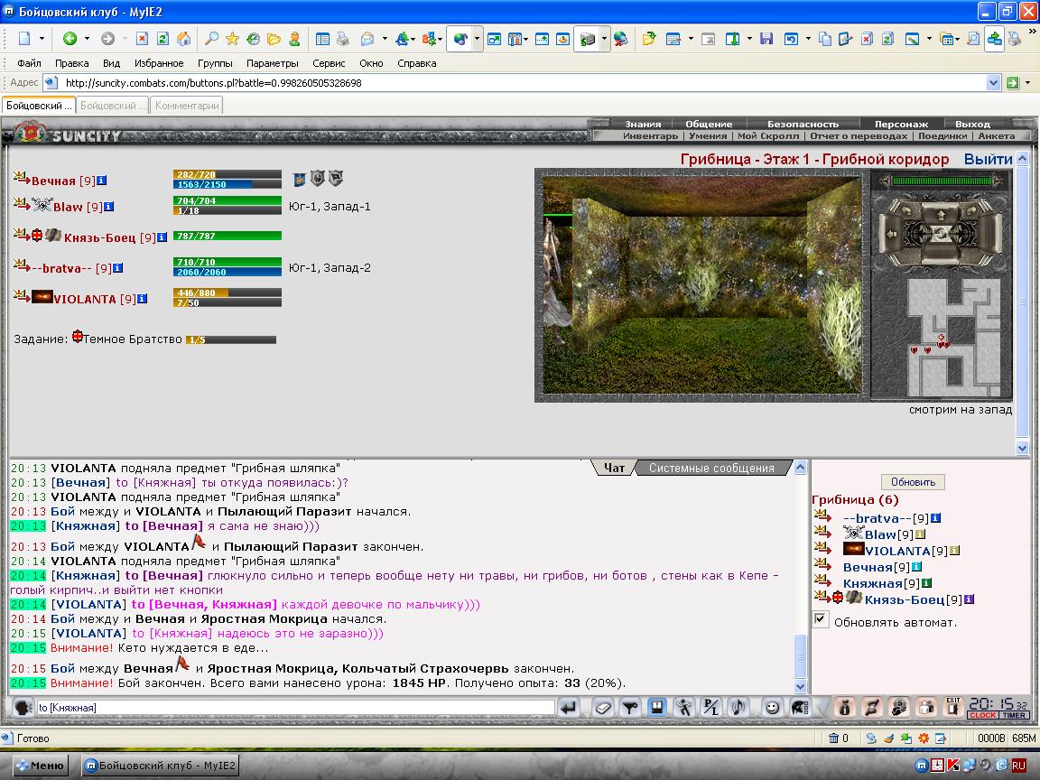Stop page loading with the red X icon
This screenshot has width=1040, height=780.
[x=142, y=39]
